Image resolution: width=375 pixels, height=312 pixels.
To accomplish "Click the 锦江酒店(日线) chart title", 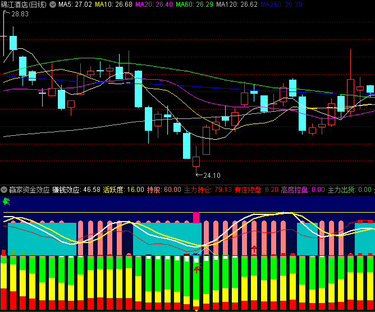I will coord(24,4).
